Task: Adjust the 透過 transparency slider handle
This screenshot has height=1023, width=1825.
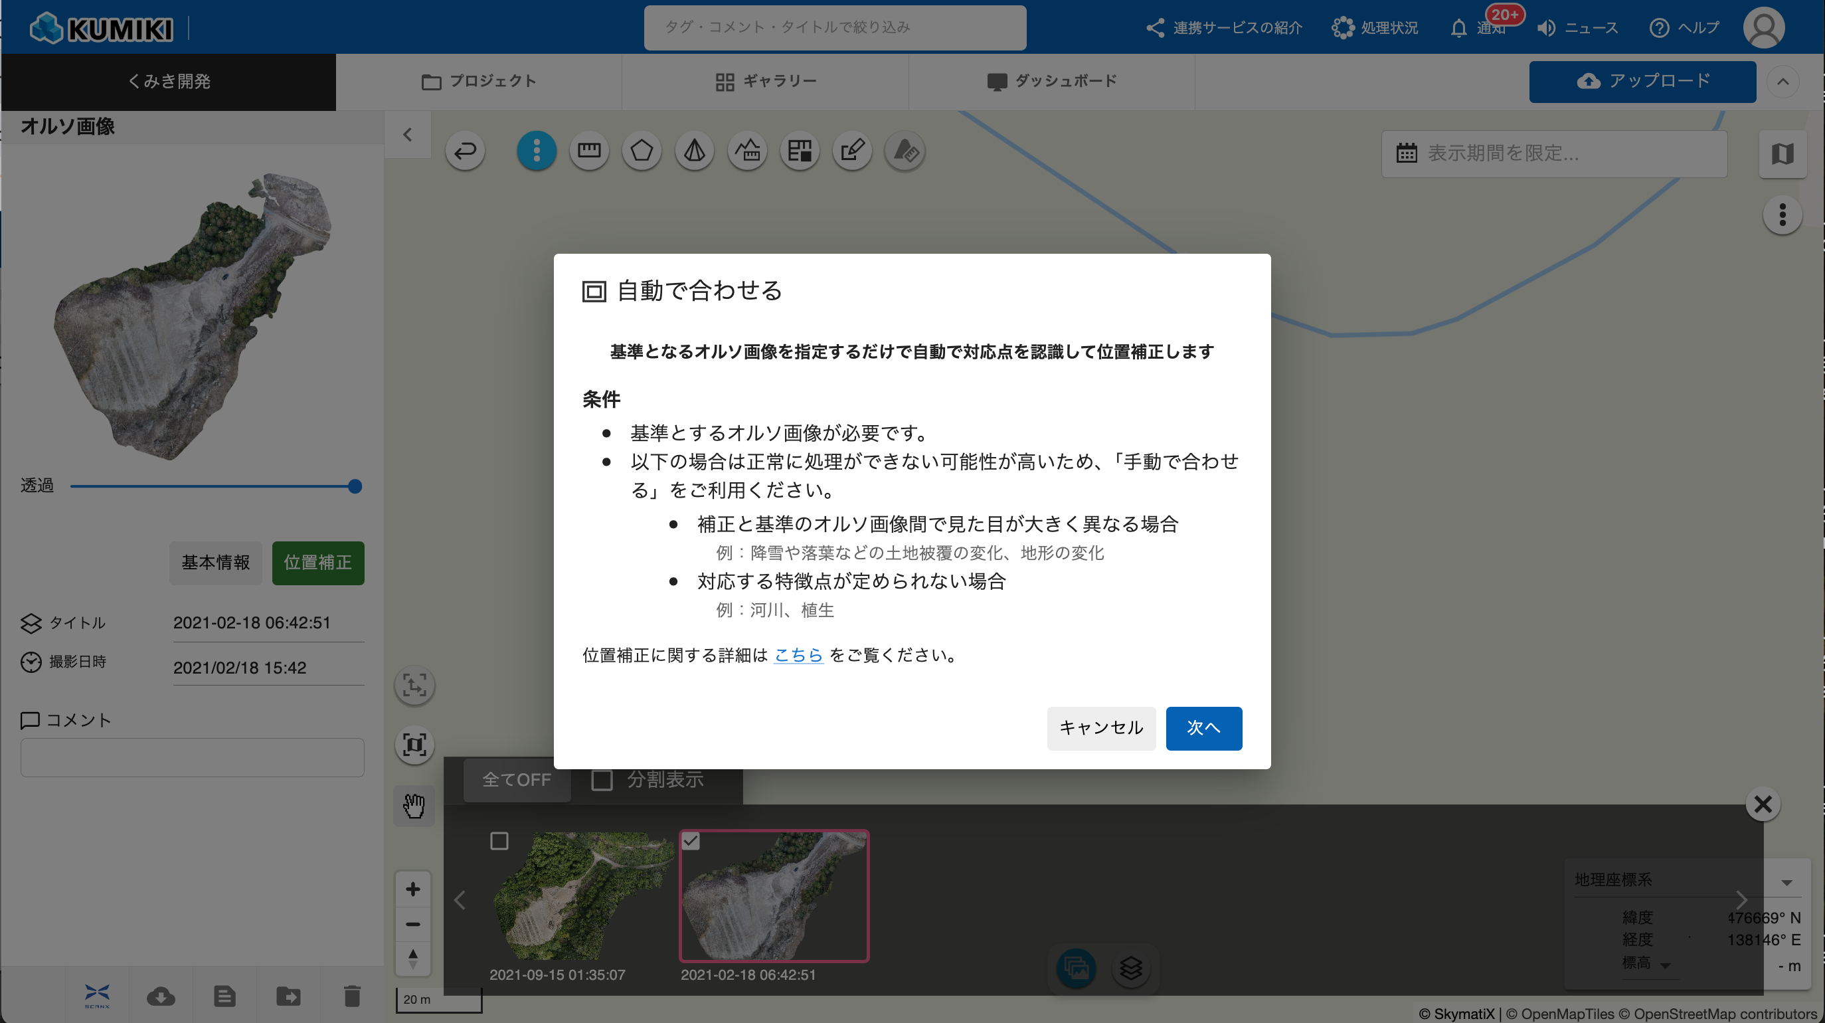Action: point(355,486)
